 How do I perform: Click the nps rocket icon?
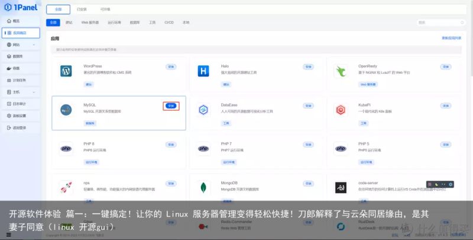66,188
